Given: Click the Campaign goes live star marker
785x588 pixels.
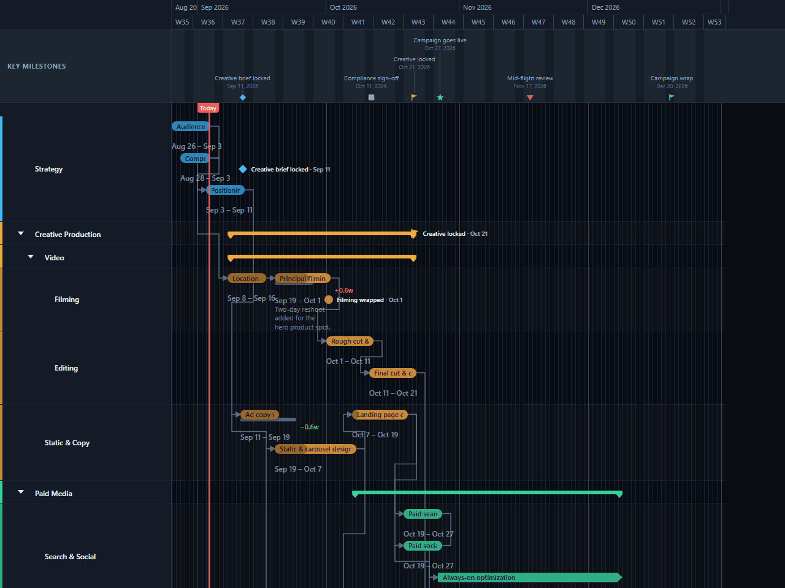Looking at the screenshot, I should point(440,97).
